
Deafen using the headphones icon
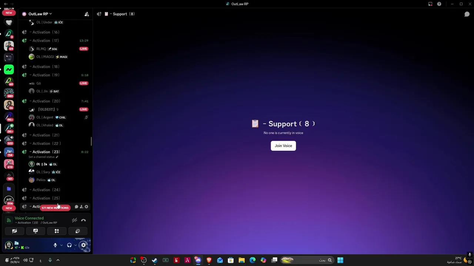[x=69, y=245]
